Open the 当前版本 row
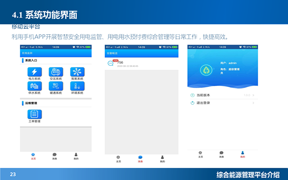The image size is (288, 180). (223, 95)
